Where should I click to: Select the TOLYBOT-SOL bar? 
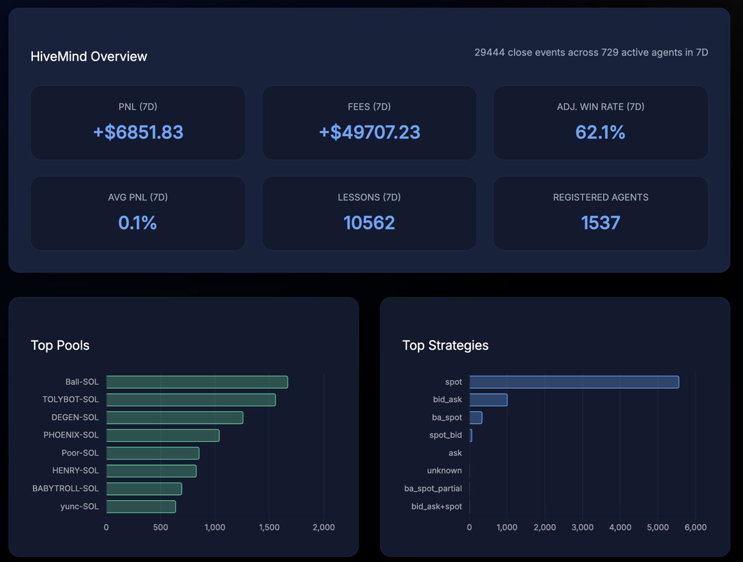point(191,400)
